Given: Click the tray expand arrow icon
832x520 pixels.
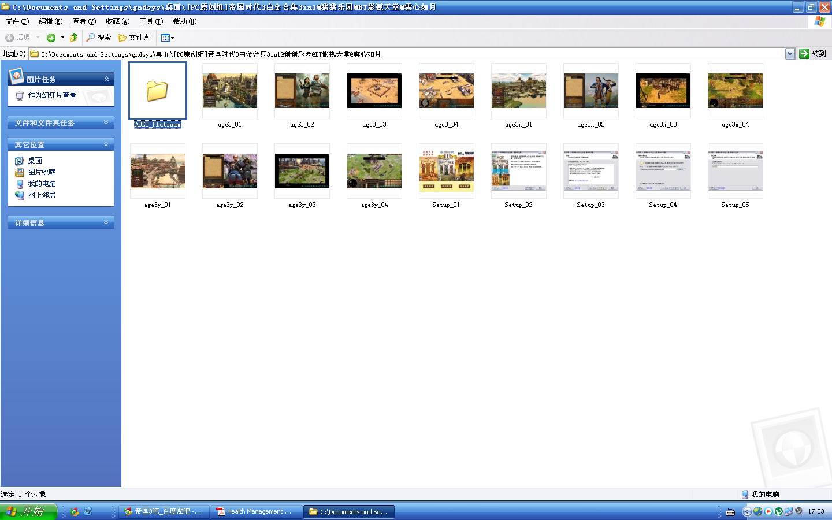Looking at the screenshot, I should coord(746,511).
